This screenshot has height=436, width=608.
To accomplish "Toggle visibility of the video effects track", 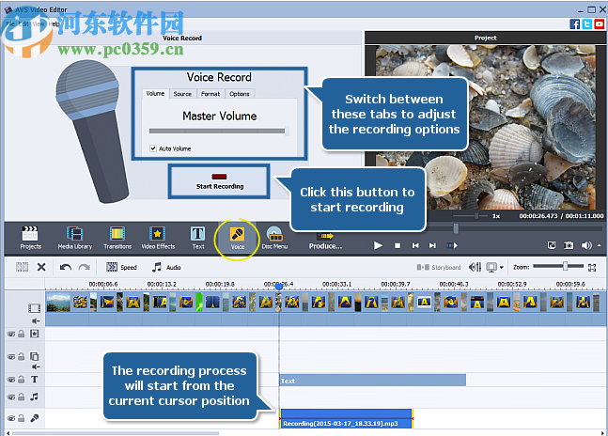I will [11, 335].
